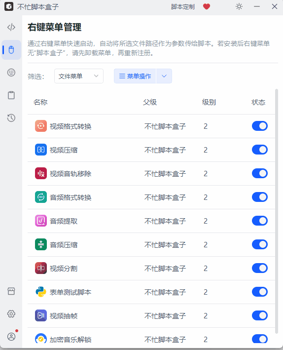Open the 文件菜单 filter dropdown

click(79, 76)
